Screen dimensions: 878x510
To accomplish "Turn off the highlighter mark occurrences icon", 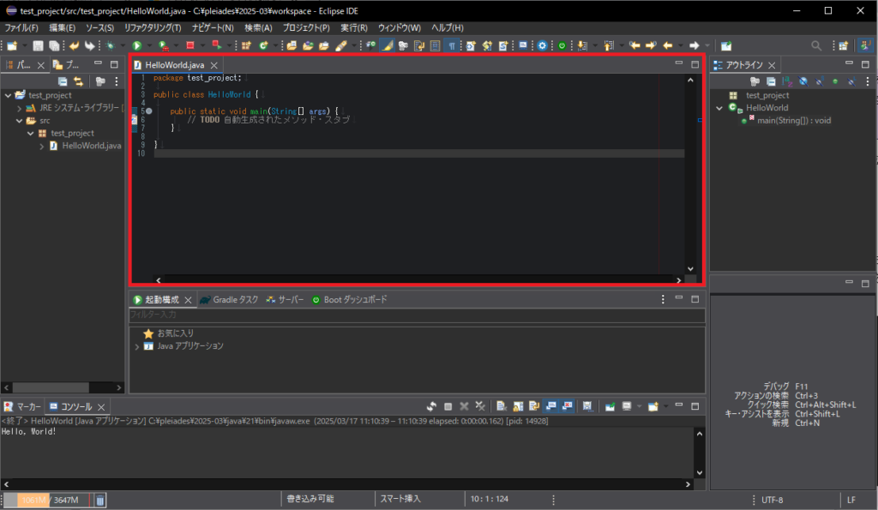I will 387,46.
